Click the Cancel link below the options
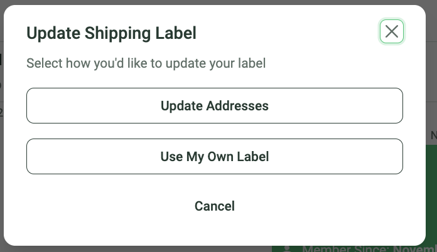437x252 pixels. [215, 206]
